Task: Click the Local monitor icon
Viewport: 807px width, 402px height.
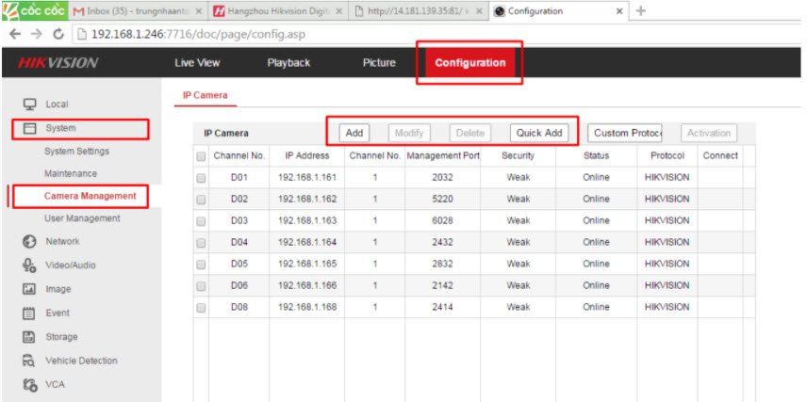Action: click(29, 104)
